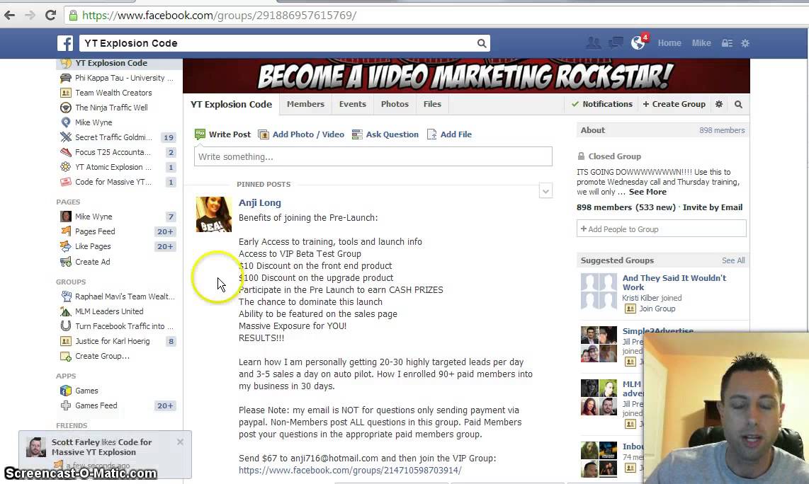Switch to the Photos tab
The image size is (809, 484).
[395, 104]
